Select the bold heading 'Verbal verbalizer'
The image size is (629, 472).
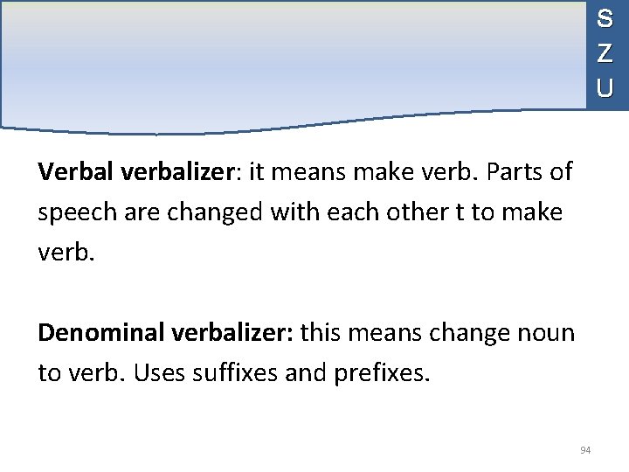[x=136, y=171]
